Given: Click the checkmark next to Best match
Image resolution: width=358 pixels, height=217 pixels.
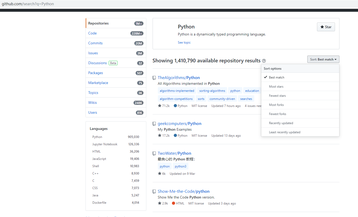Looking at the screenshot, I should tap(265, 77).
